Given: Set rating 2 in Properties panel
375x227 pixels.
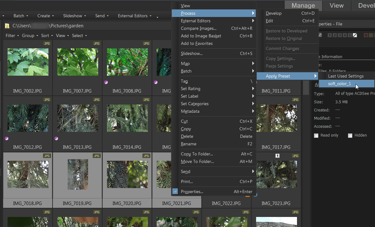Looking at the screenshot, I should click(335, 35).
